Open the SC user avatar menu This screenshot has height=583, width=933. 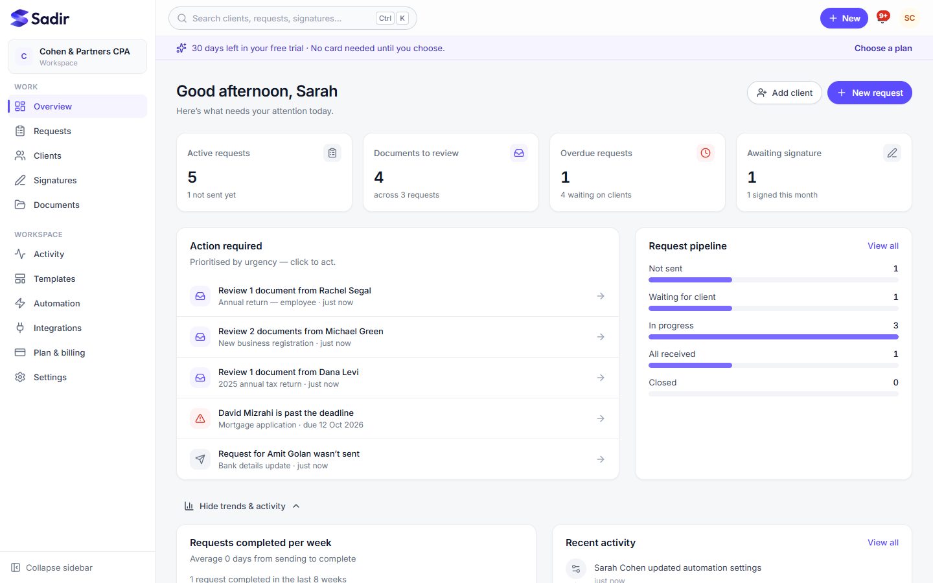click(x=910, y=18)
